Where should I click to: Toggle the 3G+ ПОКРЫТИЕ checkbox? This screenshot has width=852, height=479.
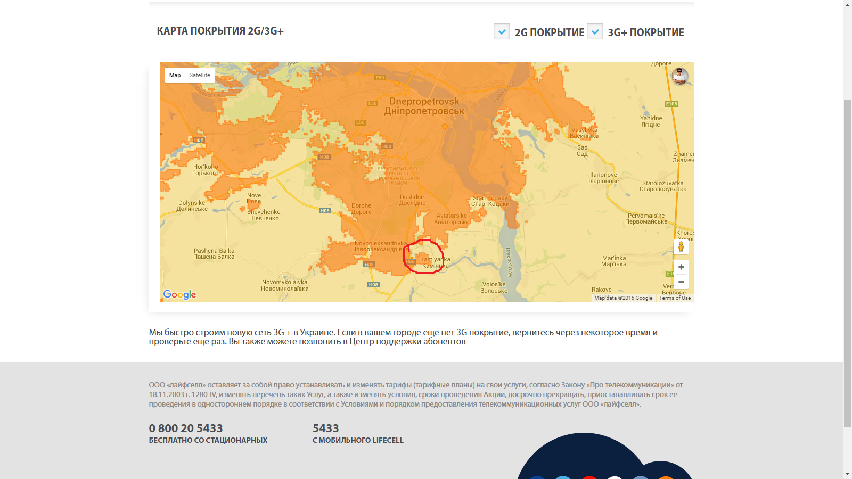(595, 32)
